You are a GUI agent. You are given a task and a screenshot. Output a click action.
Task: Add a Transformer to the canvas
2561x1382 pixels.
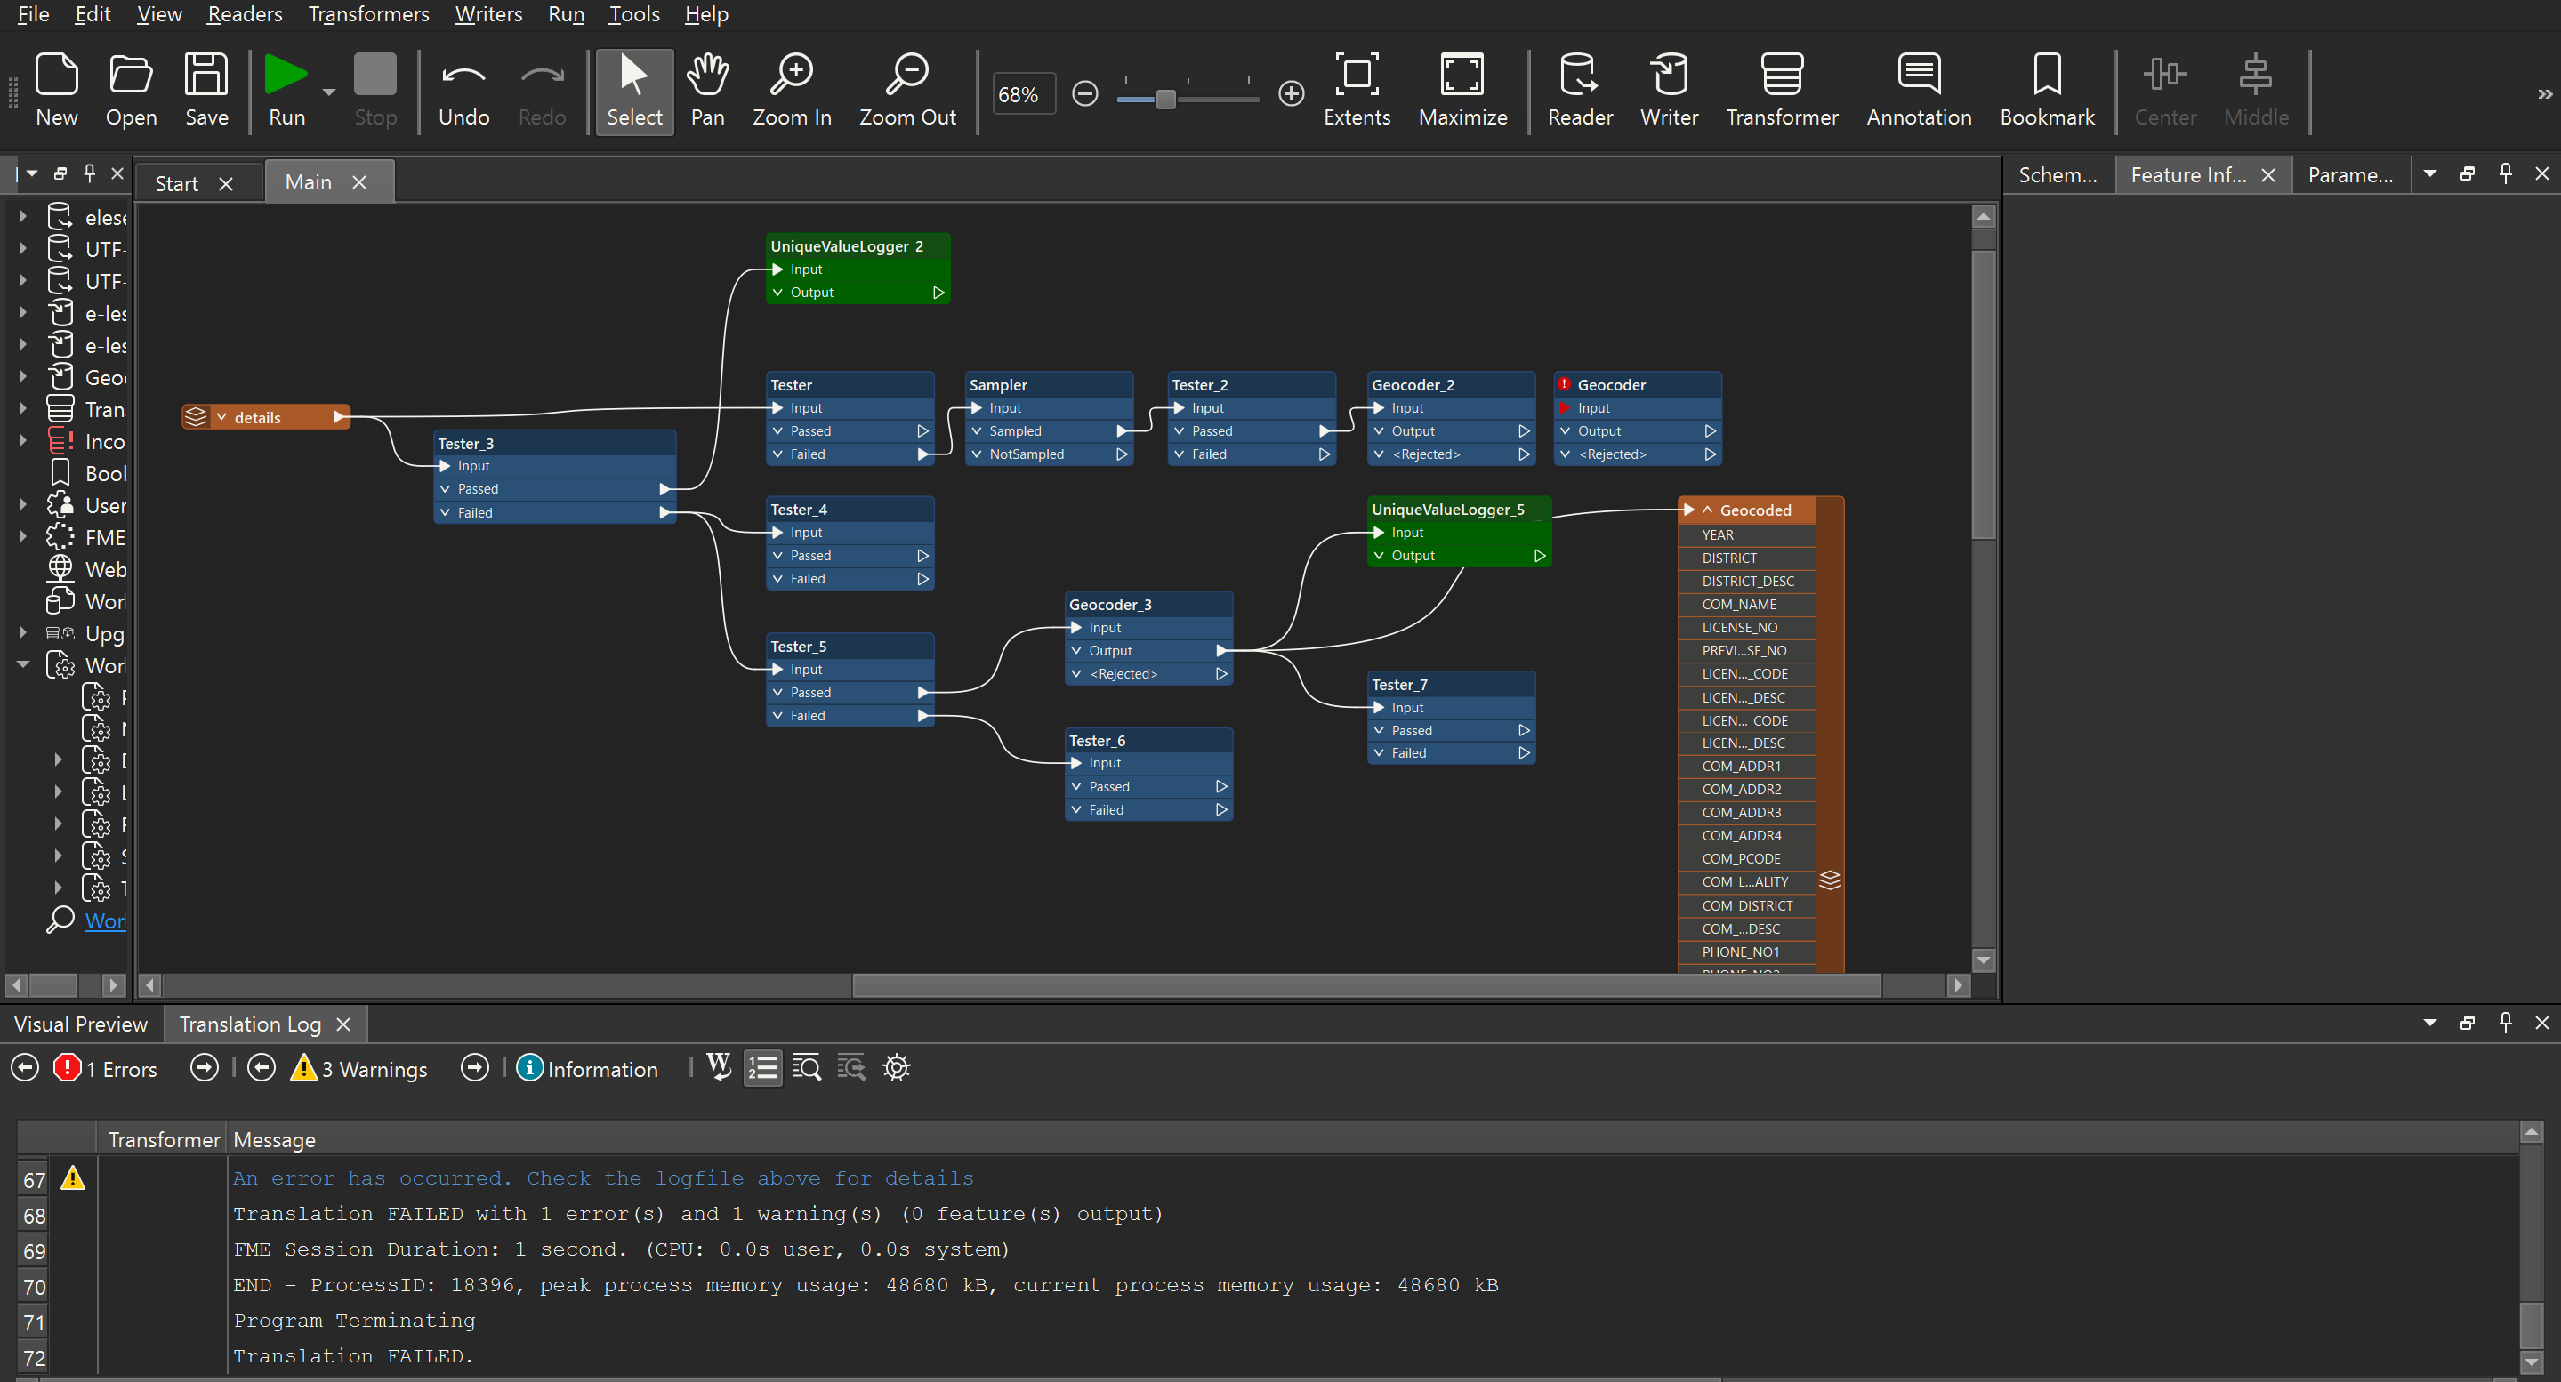coord(1781,90)
